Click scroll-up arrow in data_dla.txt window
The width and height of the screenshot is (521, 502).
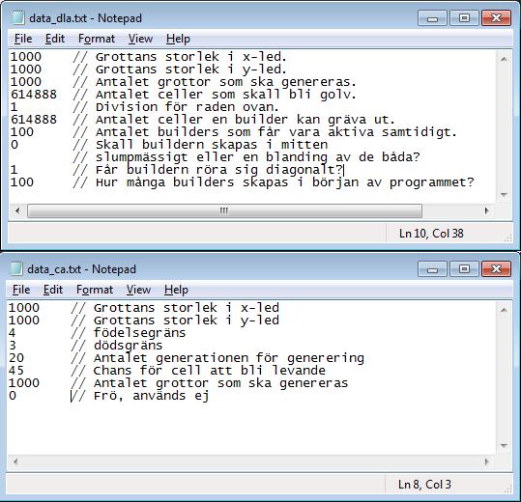504,59
